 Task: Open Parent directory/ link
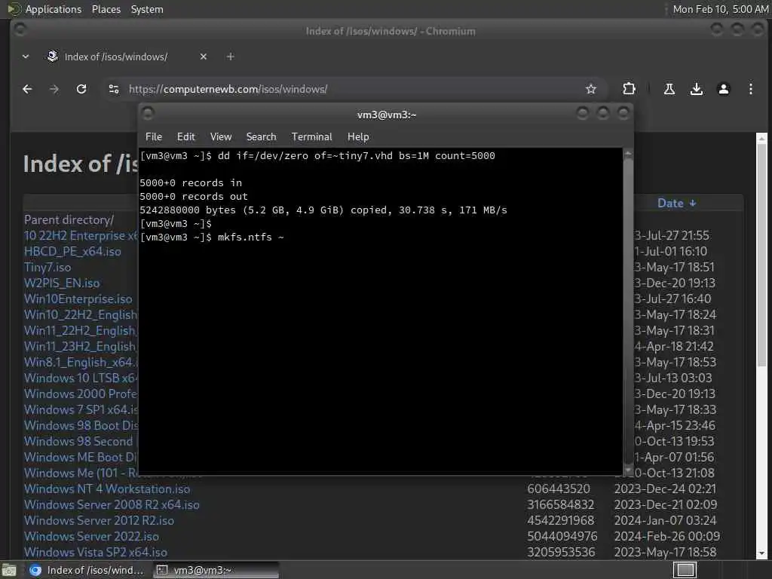point(69,219)
